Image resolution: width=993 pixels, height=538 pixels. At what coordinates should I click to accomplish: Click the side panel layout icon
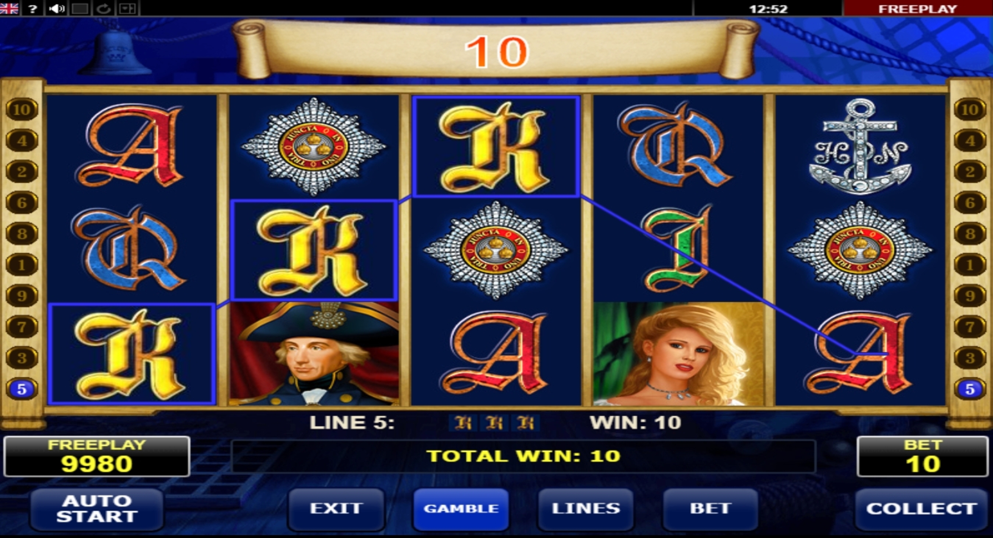[x=127, y=8]
